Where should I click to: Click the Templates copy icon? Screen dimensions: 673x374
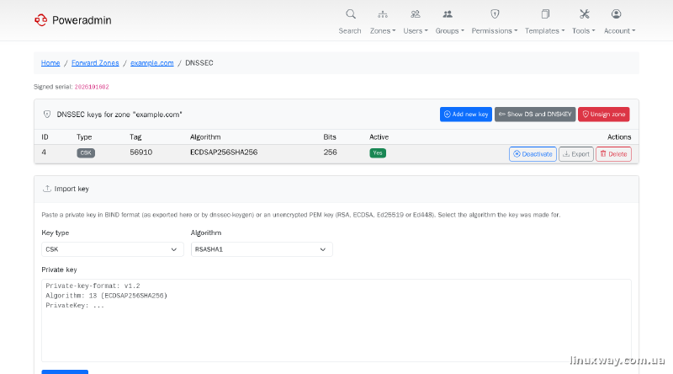click(545, 14)
